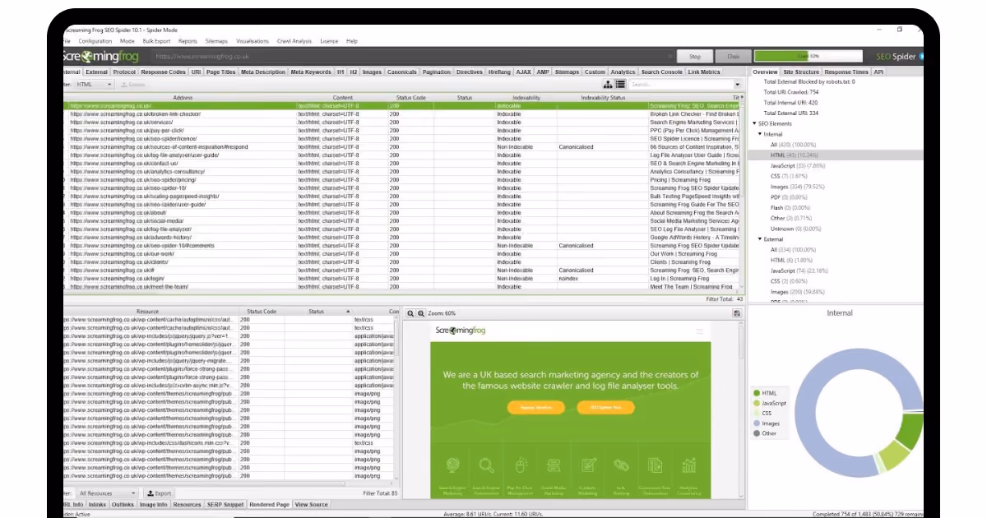The image size is (987, 518).
Task: Open the Bulk Export menu
Action: tap(156, 40)
